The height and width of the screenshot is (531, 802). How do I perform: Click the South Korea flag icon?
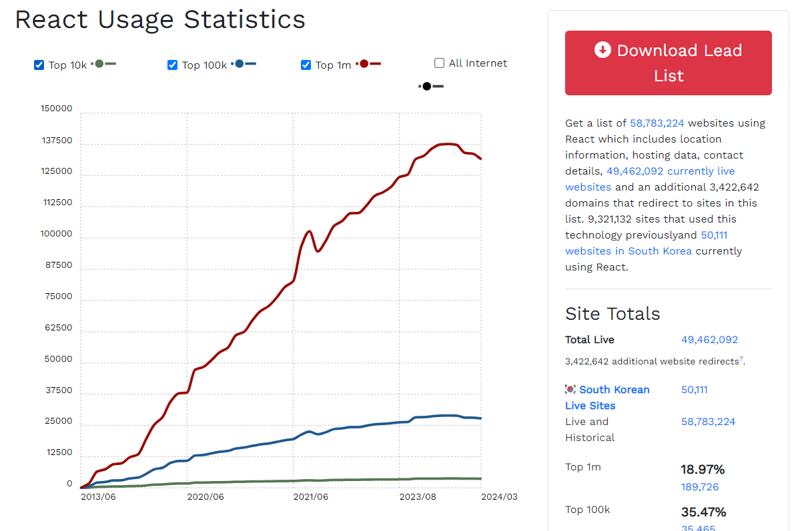pyautogui.click(x=570, y=389)
